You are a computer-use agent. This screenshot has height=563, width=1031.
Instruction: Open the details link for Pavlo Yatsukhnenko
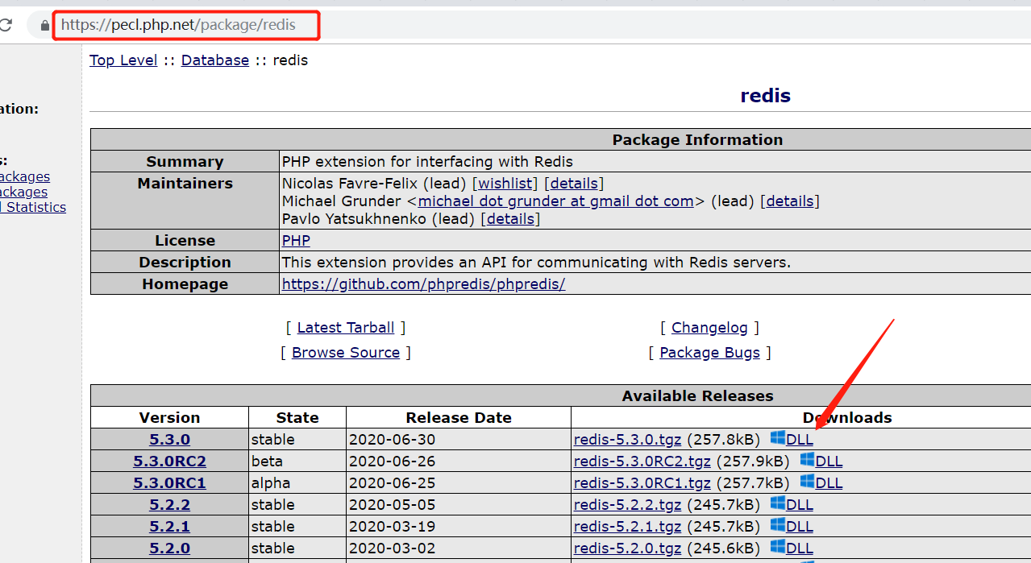coord(510,219)
